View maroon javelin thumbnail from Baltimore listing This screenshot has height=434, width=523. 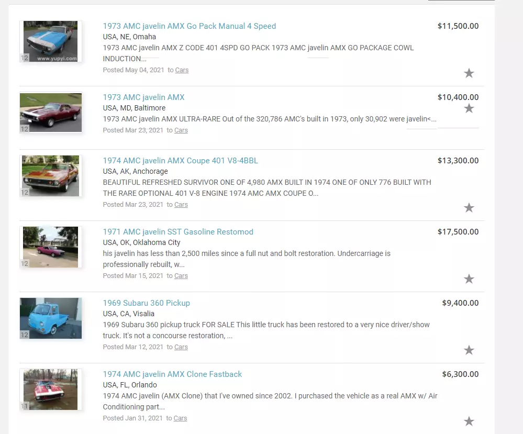tap(50, 113)
